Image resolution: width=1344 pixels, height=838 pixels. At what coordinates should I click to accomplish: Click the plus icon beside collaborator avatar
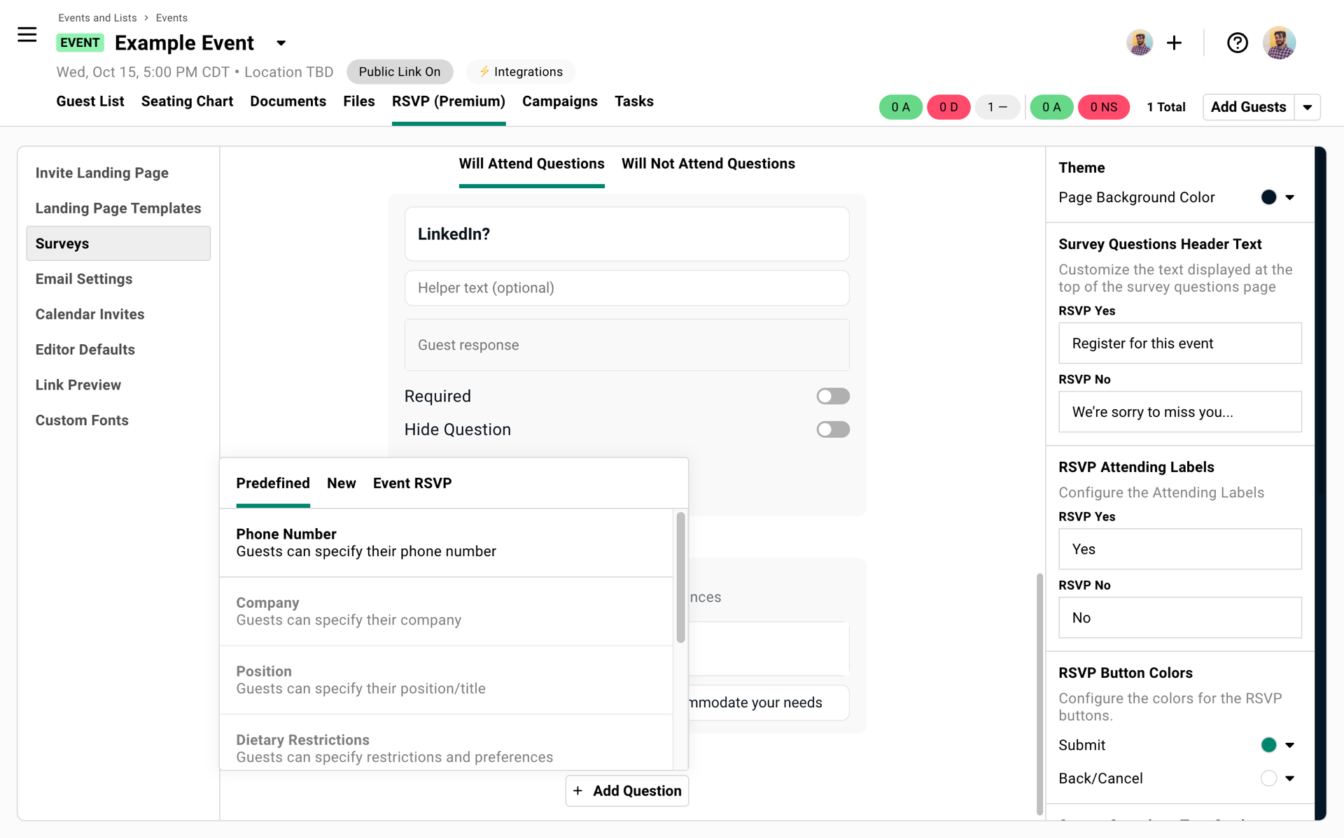pyautogui.click(x=1174, y=43)
